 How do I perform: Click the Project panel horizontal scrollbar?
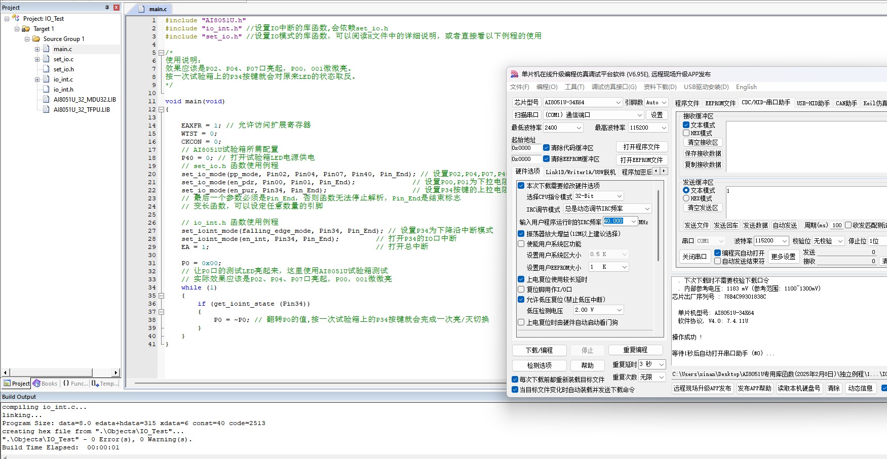(x=51, y=373)
